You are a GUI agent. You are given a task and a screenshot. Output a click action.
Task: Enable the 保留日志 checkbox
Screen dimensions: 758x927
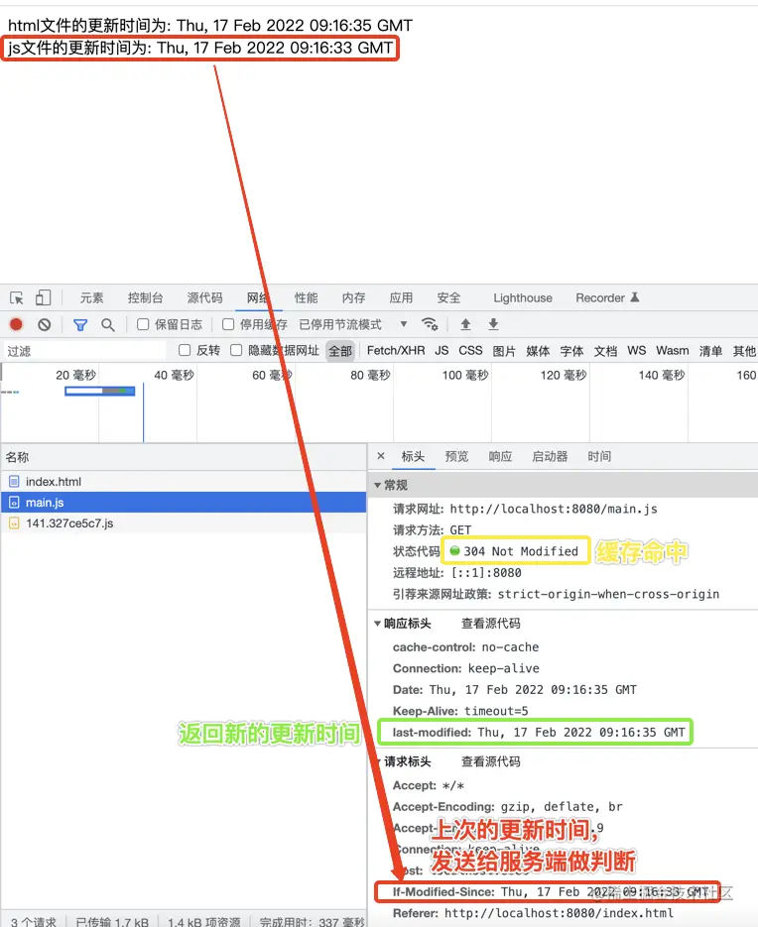coord(143,324)
